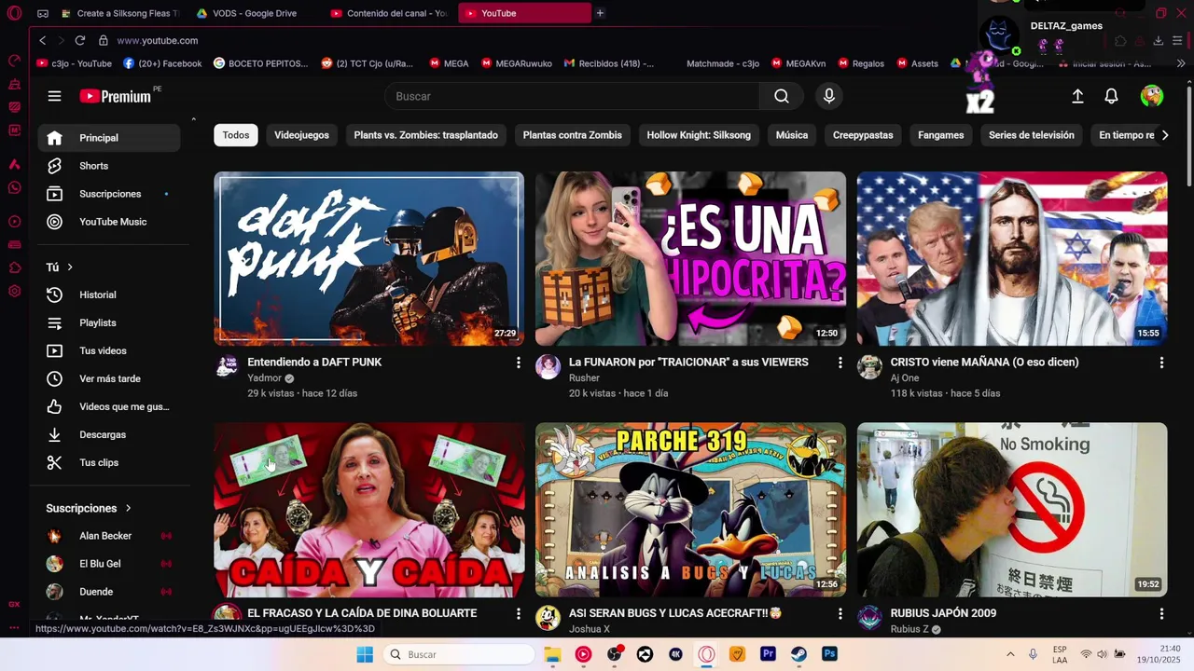This screenshot has width=1194, height=671.
Task: Click the search magnifier button
Action: point(782,96)
